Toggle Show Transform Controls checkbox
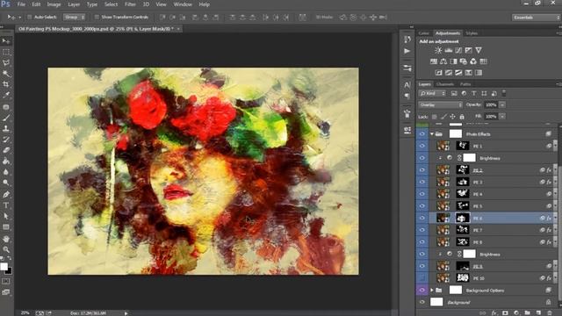The width and height of the screenshot is (562, 316). (x=97, y=17)
